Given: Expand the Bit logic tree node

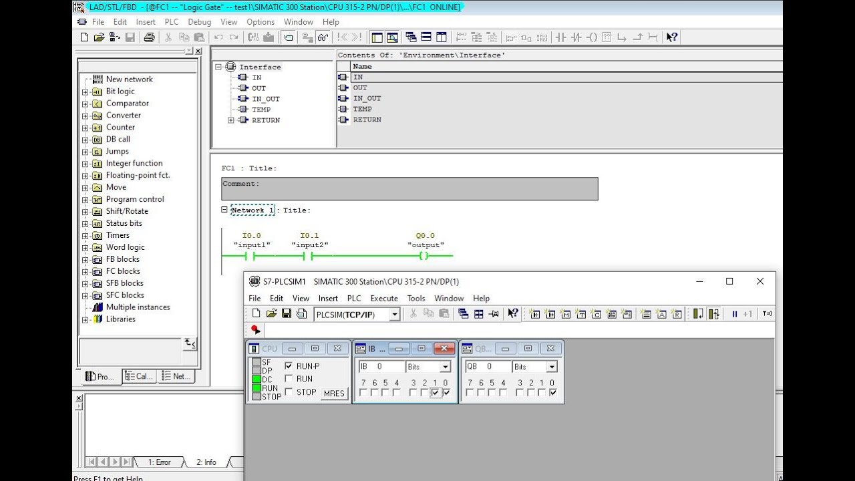Looking at the screenshot, I should [x=85, y=92].
